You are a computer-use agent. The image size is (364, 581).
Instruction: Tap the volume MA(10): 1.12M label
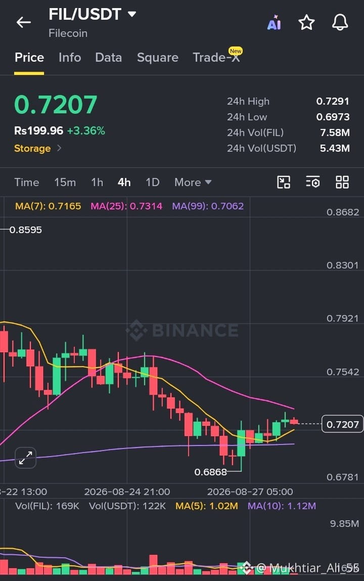point(282,506)
